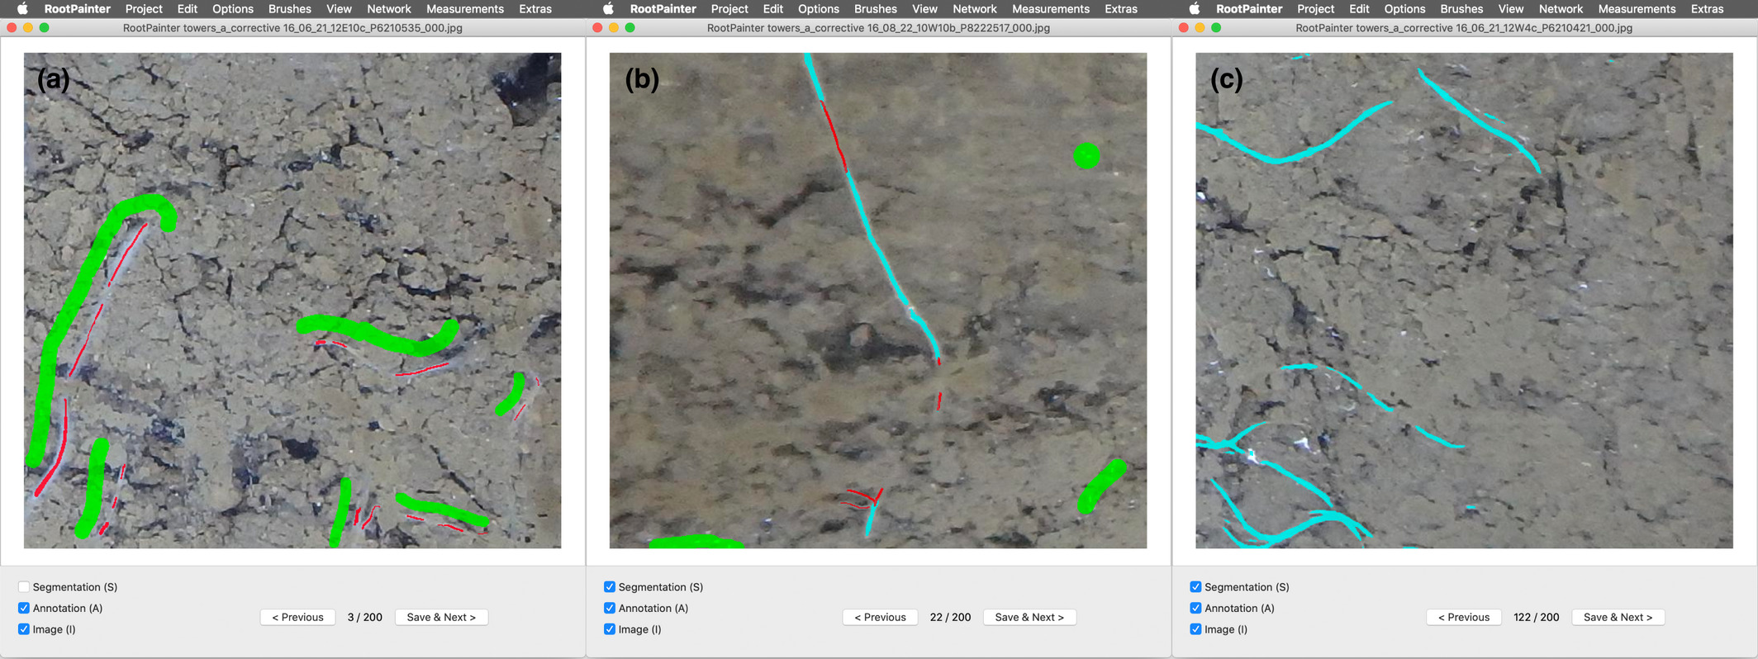Expand the View menu in the rightmost menu bar
This screenshot has height=659, width=1758.
[1510, 9]
